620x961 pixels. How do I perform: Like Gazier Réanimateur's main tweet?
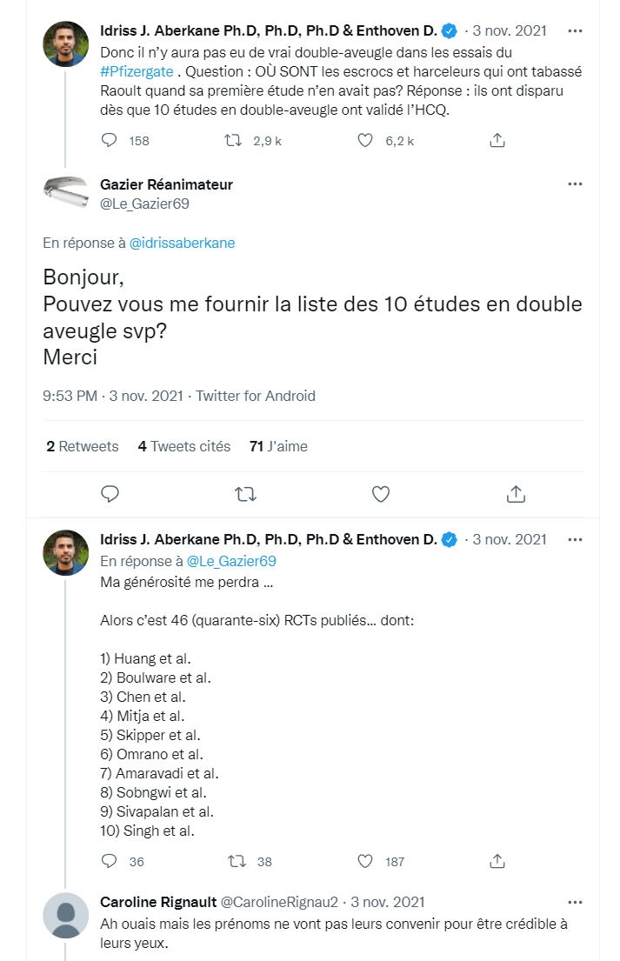click(381, 494)
